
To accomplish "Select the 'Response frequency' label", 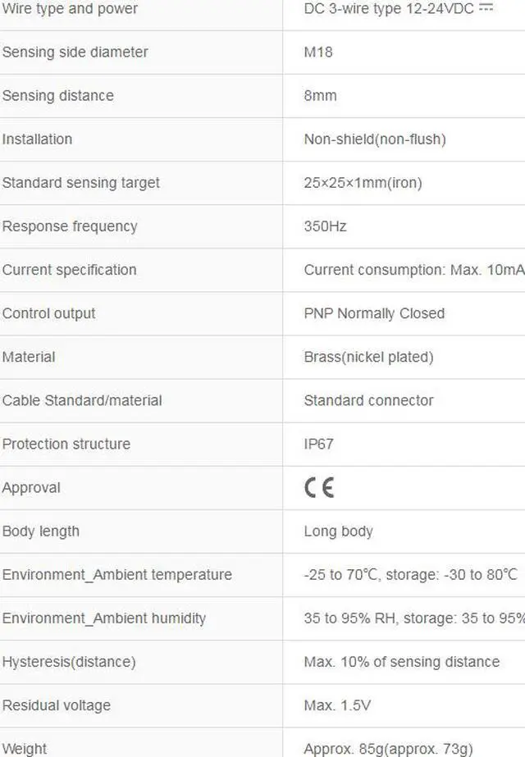I will (x=70, y=226).
